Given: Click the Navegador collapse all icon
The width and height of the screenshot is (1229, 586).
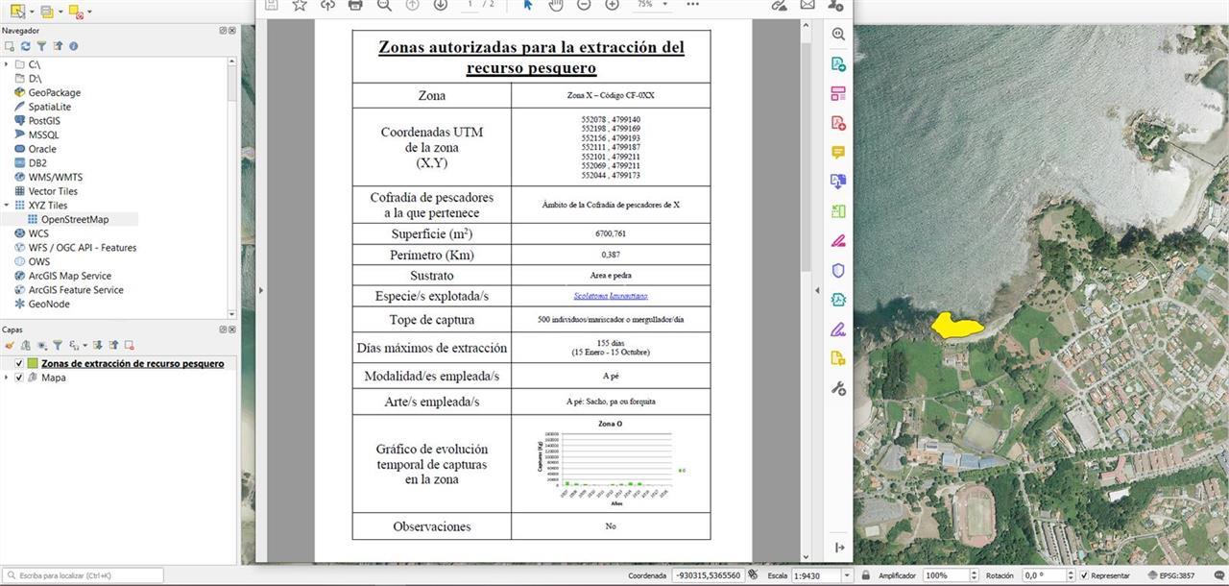Looking at the screenshot, I should point(57,46).
